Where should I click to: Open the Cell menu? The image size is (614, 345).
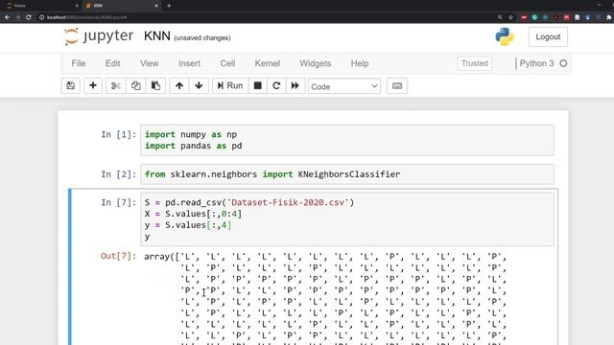227,63
